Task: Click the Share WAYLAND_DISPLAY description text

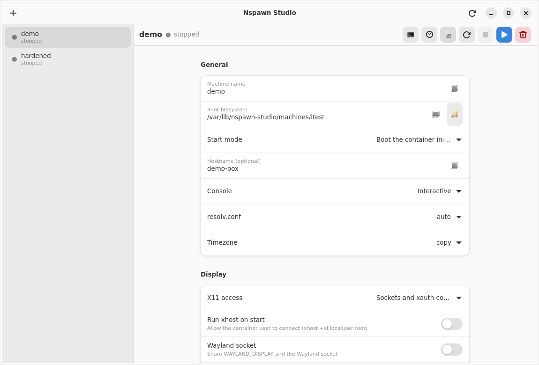Action: 272,354
